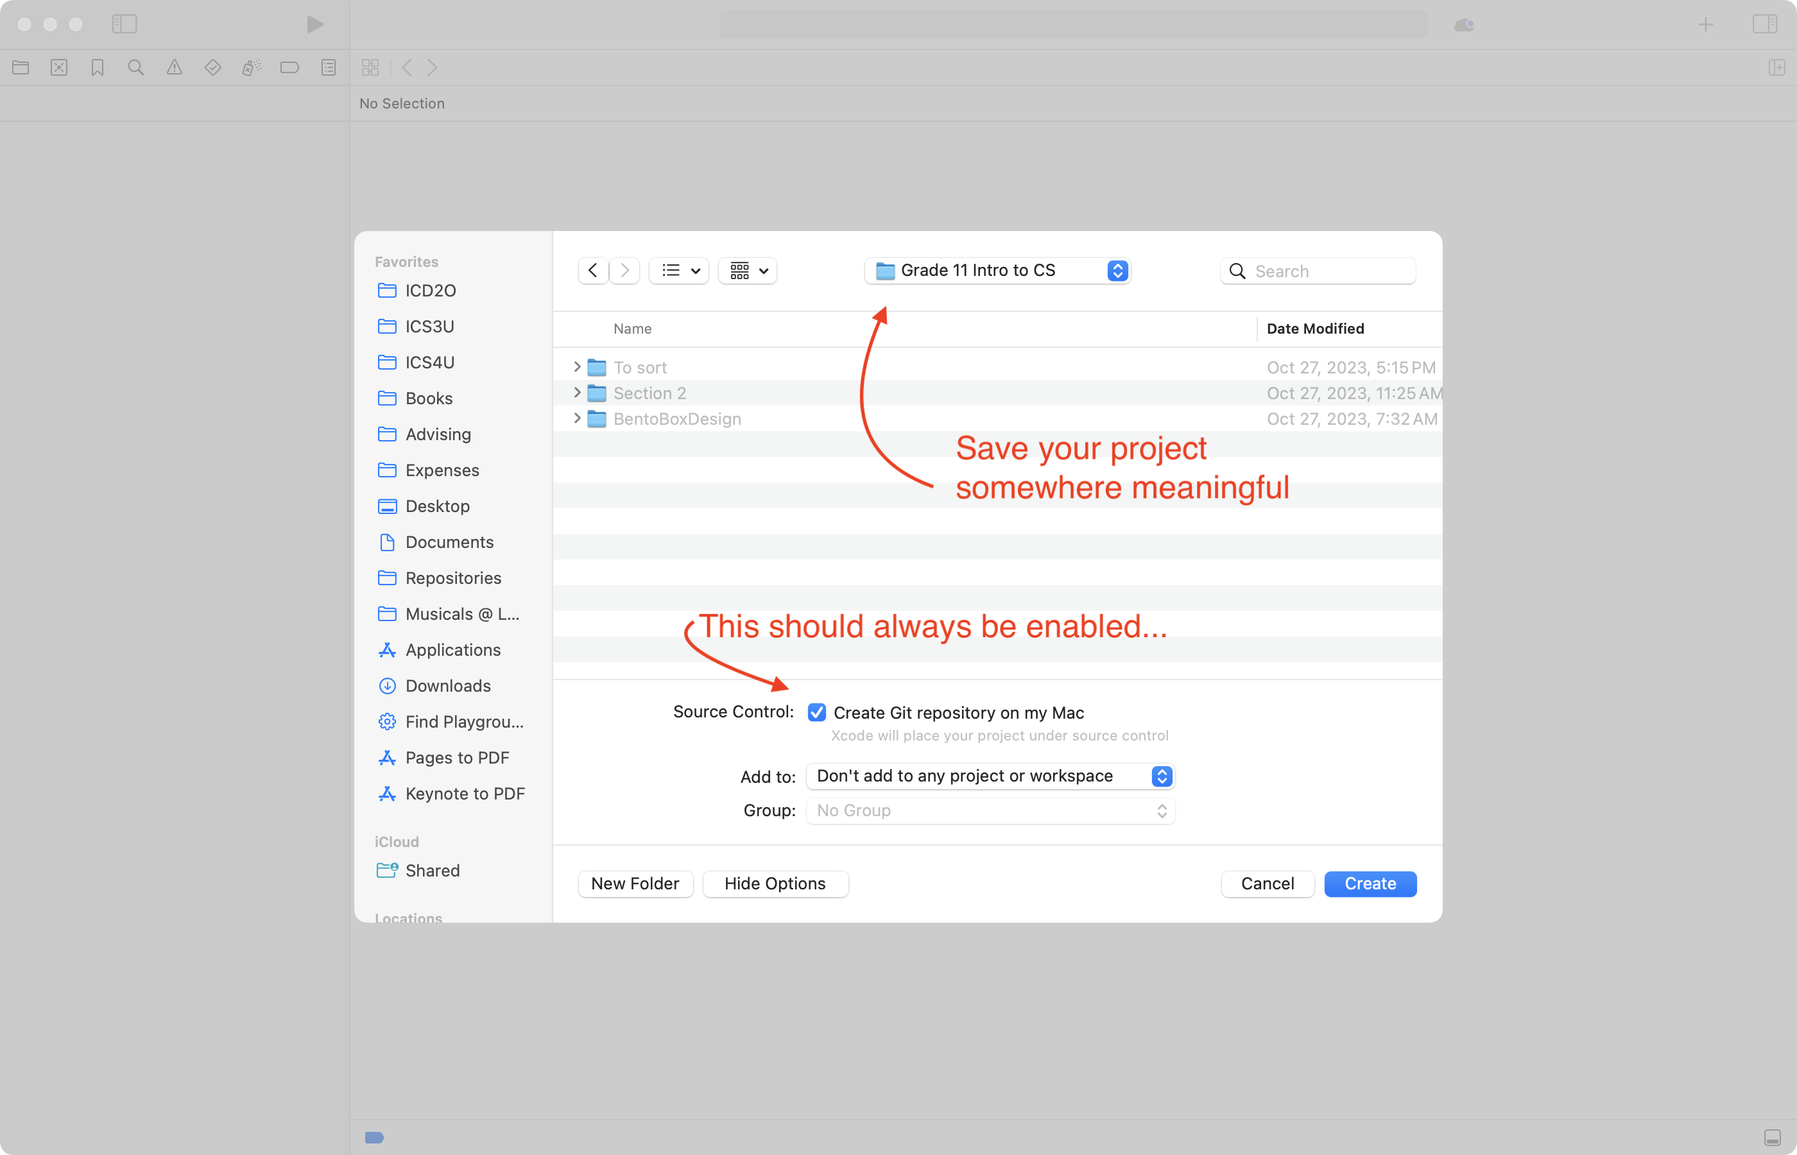This screenshot has width=1797, height=1155.
Task: Expand the To sort folder
Action: coord(577,367)
